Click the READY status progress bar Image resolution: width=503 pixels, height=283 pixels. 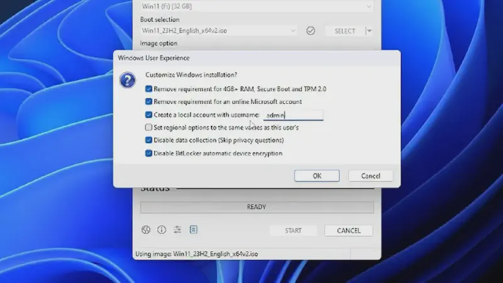pyautogui.click(x=257, y=207)
